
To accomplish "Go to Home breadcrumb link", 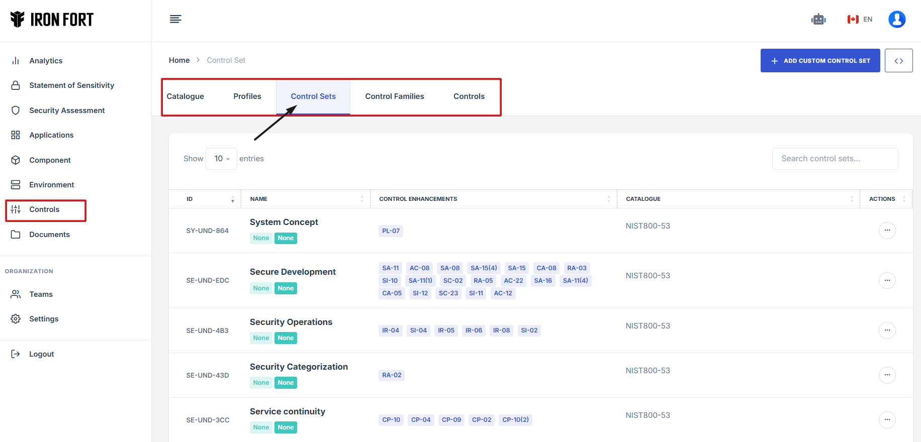I will pyautogui.click(x=179, y=60).
